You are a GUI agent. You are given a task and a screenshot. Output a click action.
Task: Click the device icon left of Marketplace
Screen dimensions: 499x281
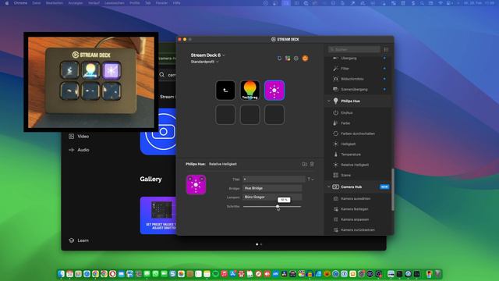(x=279, y=59)
